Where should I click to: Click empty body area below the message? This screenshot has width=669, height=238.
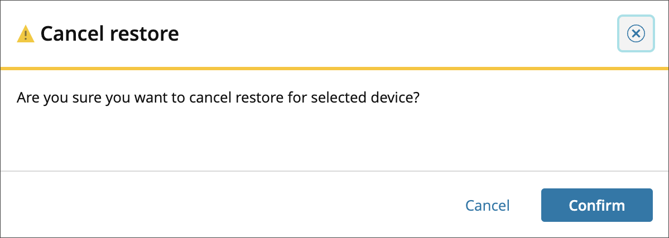click(335, 139)
